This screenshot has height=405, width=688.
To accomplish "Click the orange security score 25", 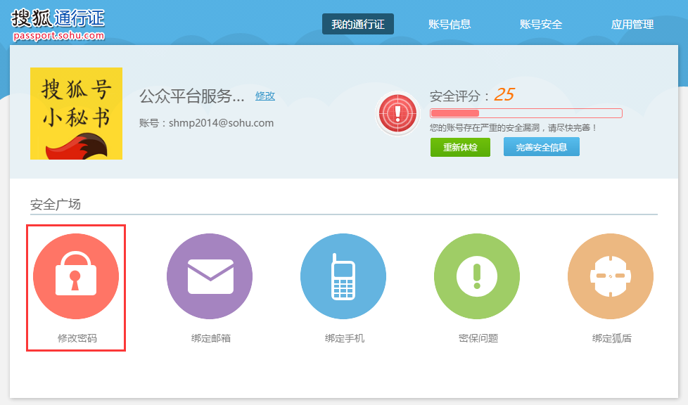I will [504, 94].
